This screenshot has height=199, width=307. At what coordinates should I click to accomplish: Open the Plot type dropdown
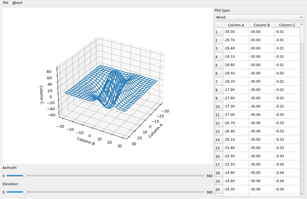coord(259,17)
